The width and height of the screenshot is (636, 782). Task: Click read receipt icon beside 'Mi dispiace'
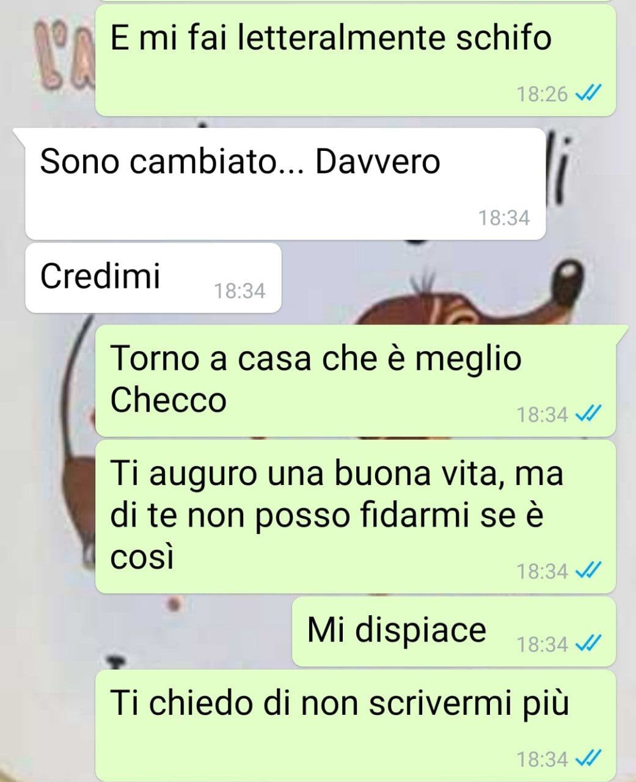590,644
